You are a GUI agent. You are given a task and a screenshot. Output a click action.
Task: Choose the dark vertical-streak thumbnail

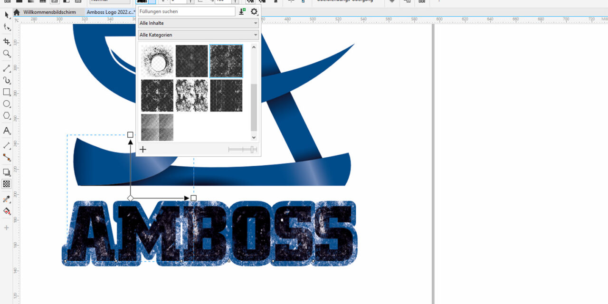[226, 95]
